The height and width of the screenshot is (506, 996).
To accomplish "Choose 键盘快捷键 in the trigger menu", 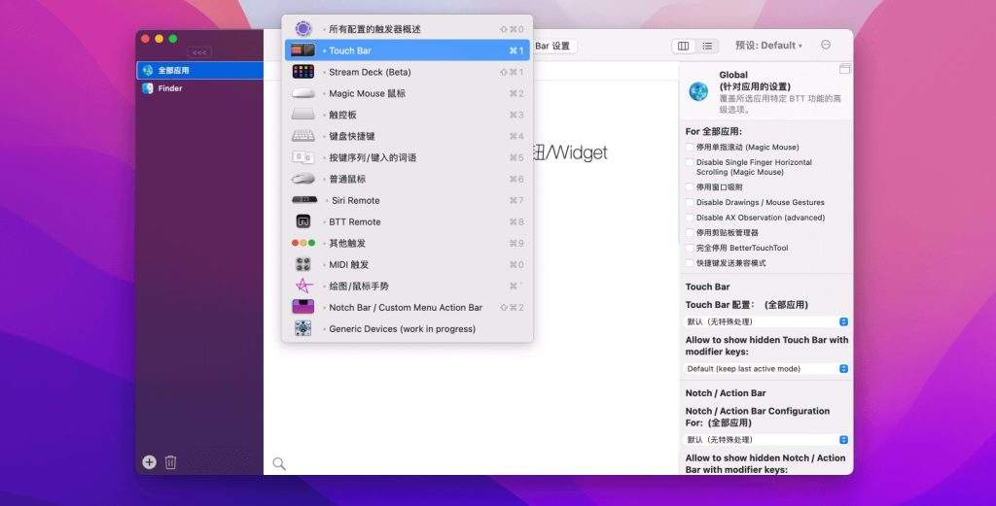I will coord(351,136).
